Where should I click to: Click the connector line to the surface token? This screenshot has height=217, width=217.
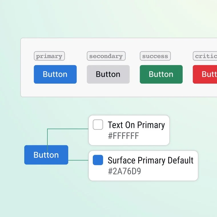tap(78, 160)
